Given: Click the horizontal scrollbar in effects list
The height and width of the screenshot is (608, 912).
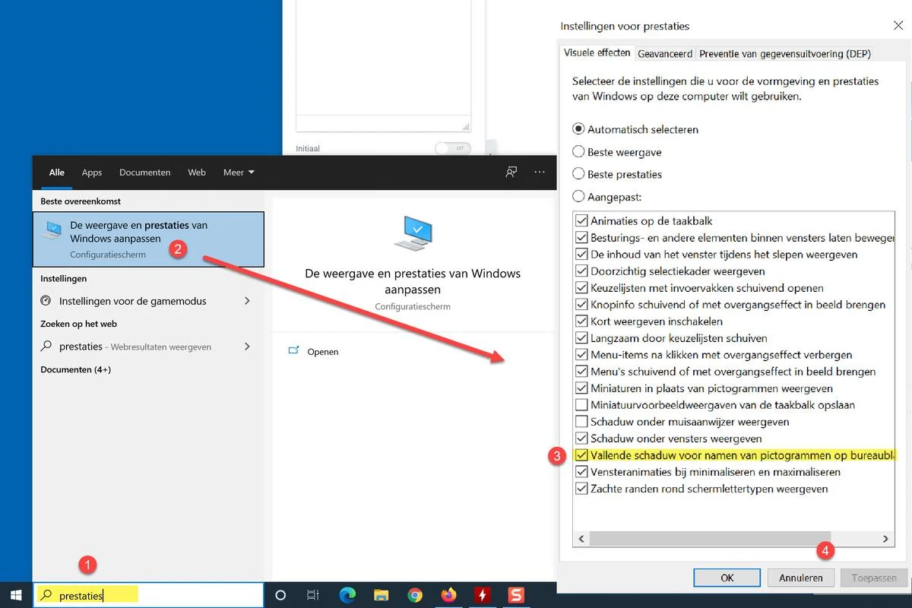Looking at the screenshot, I should coord(711,539).
